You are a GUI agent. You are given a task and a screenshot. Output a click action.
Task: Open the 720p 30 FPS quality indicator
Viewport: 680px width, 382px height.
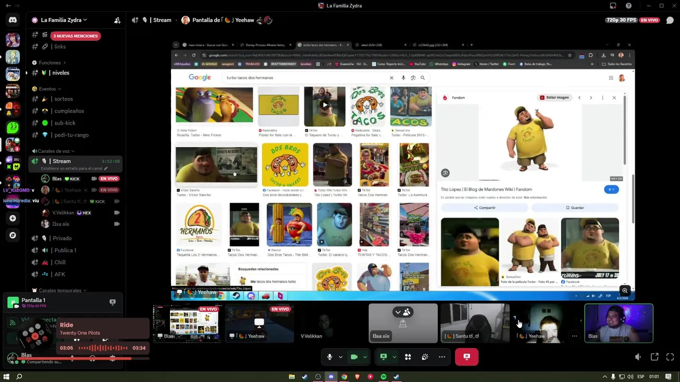621,20
